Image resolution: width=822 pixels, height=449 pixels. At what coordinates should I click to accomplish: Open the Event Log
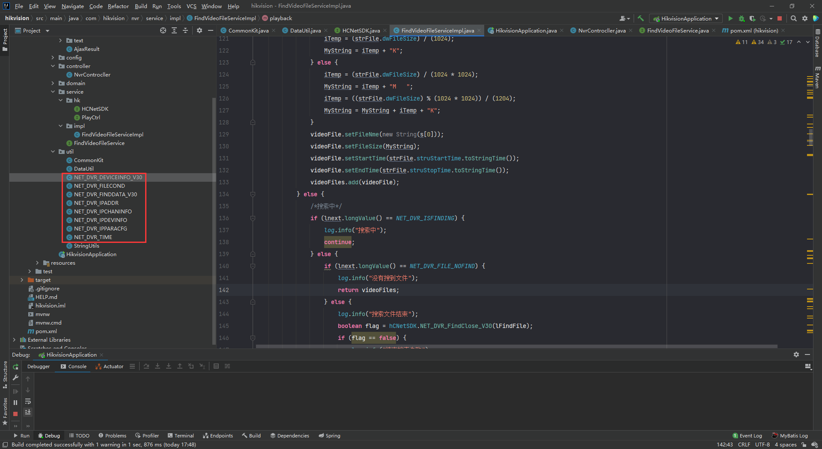tap(747, 436)
